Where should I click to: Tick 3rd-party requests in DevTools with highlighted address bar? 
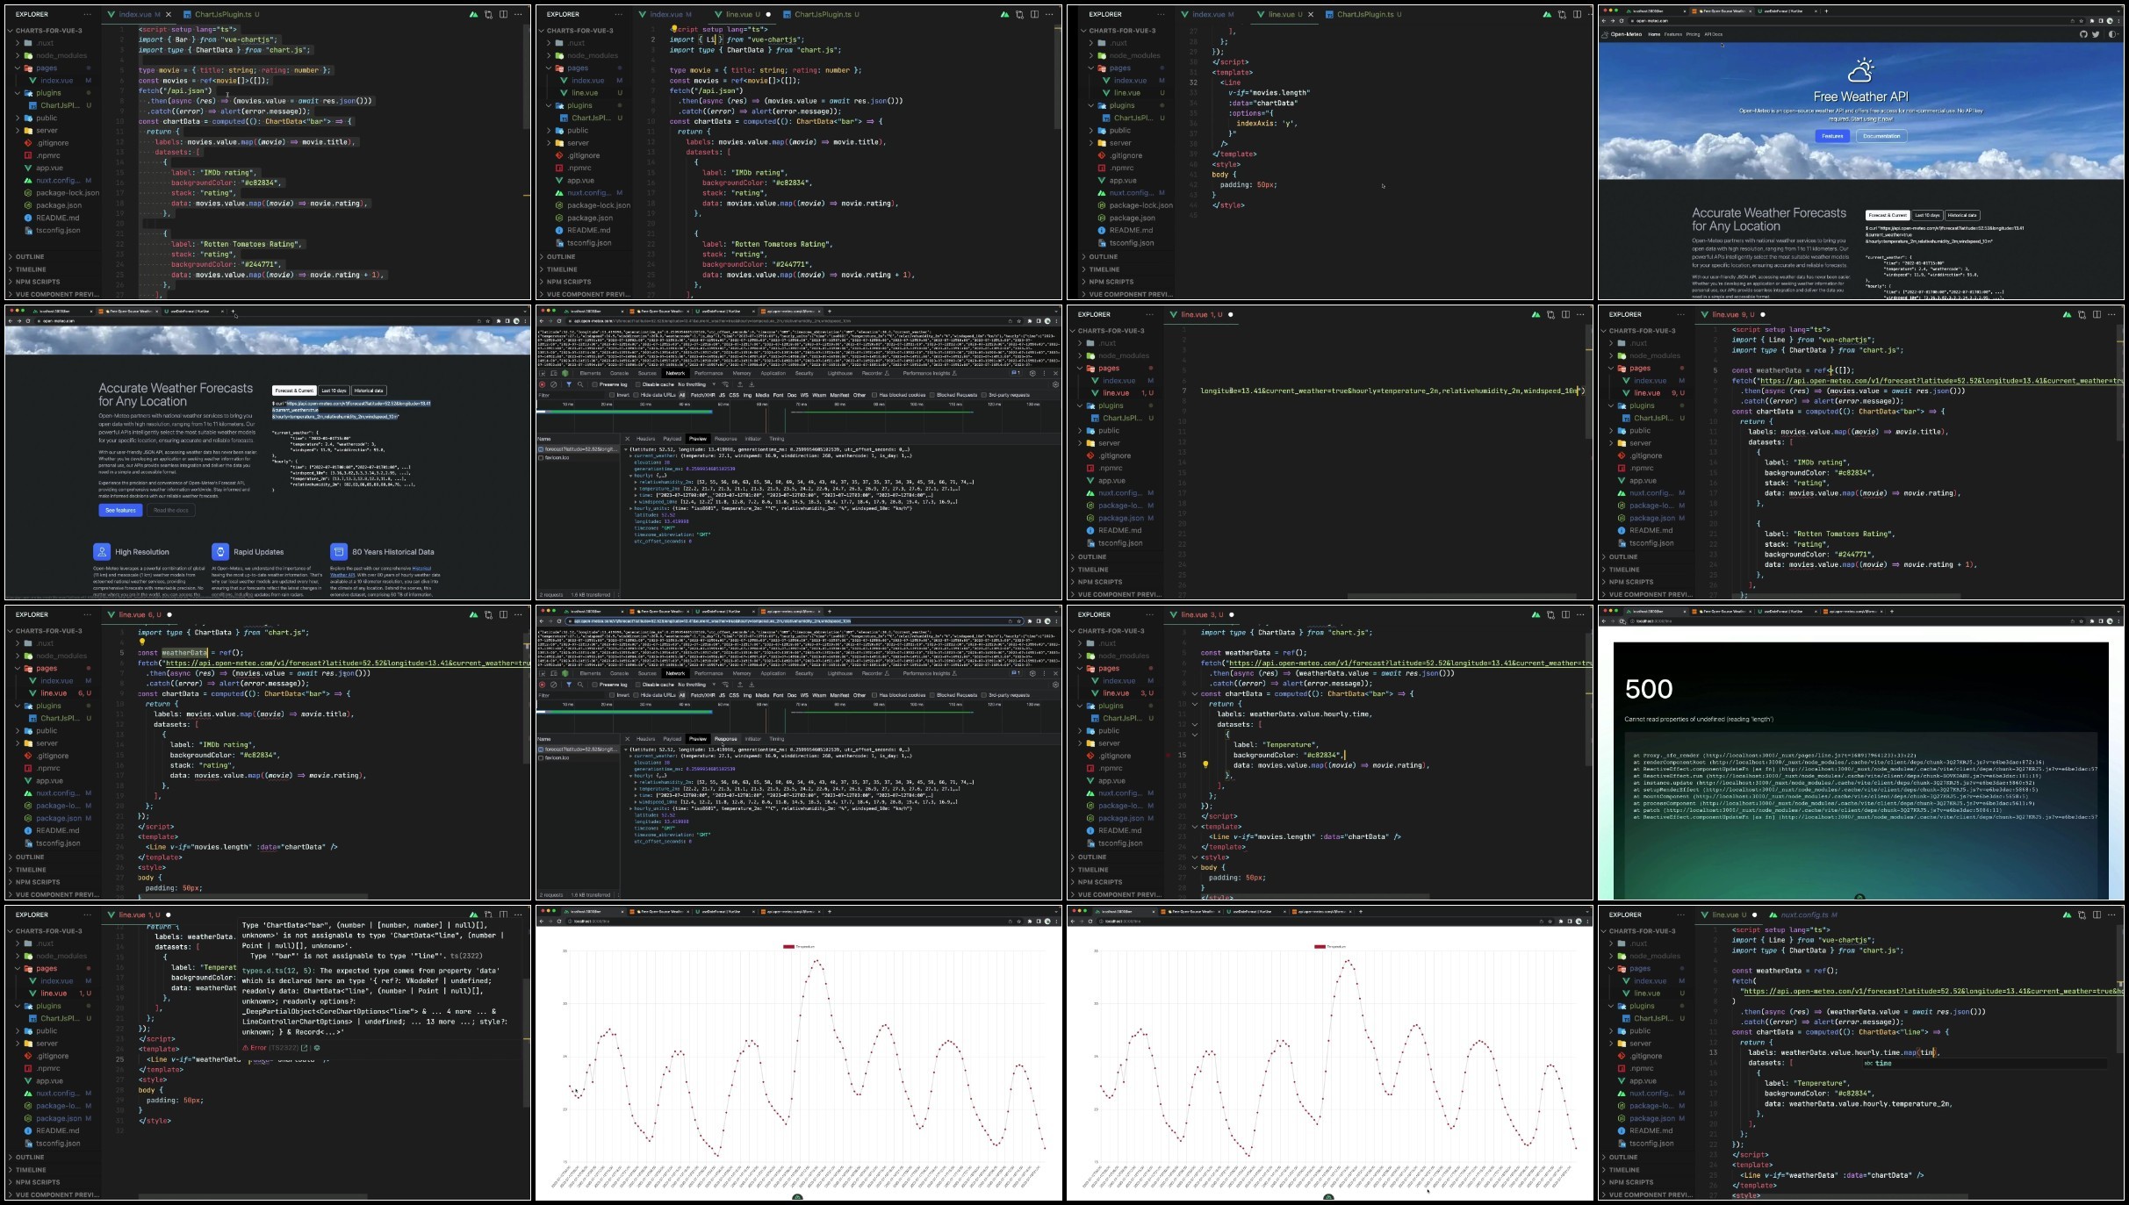[x=985, y=695]
